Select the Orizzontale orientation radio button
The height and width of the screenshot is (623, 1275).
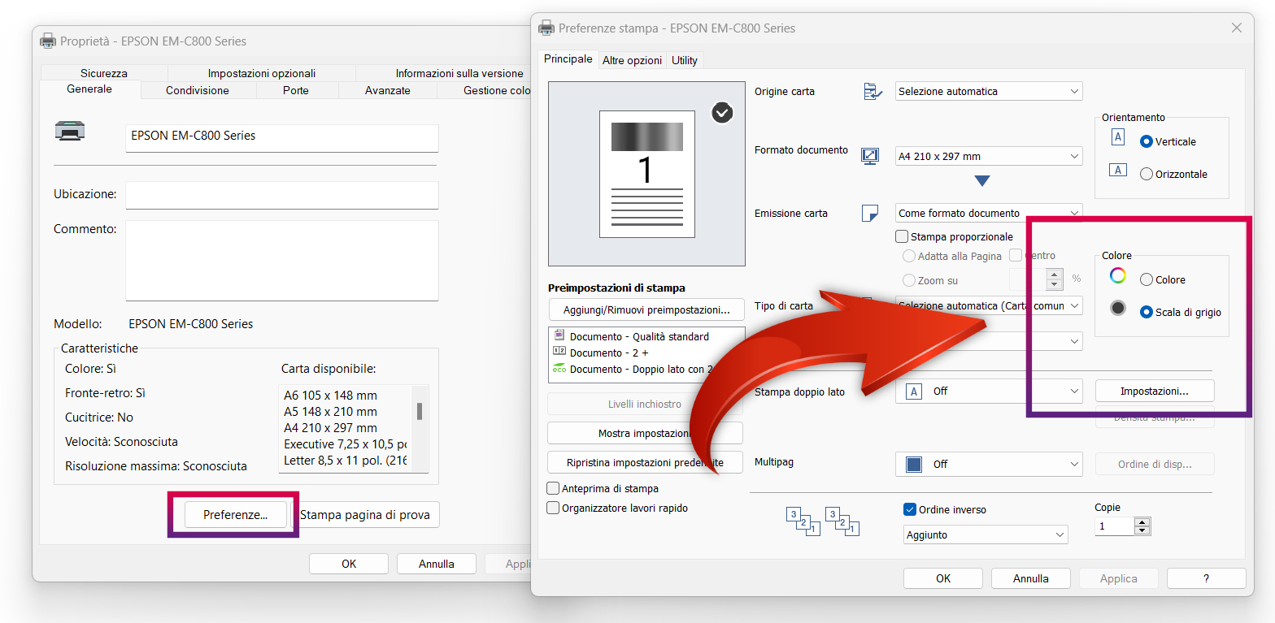[x=1147, y=174]
